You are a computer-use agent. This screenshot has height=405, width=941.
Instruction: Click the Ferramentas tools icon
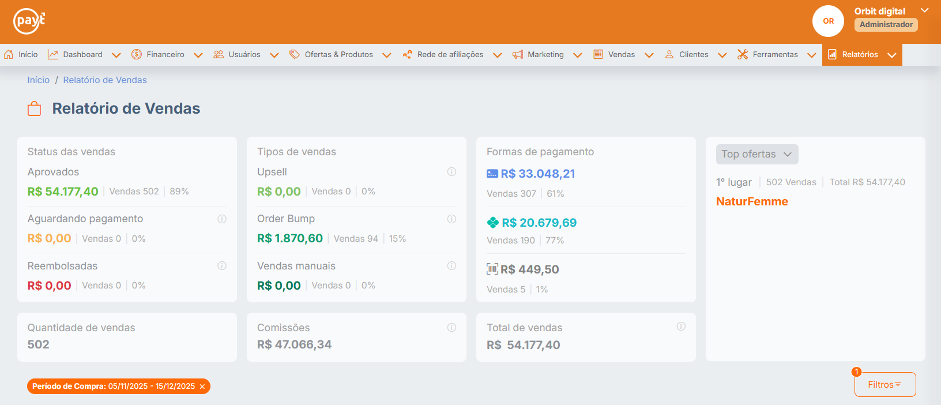coord(743,54)
